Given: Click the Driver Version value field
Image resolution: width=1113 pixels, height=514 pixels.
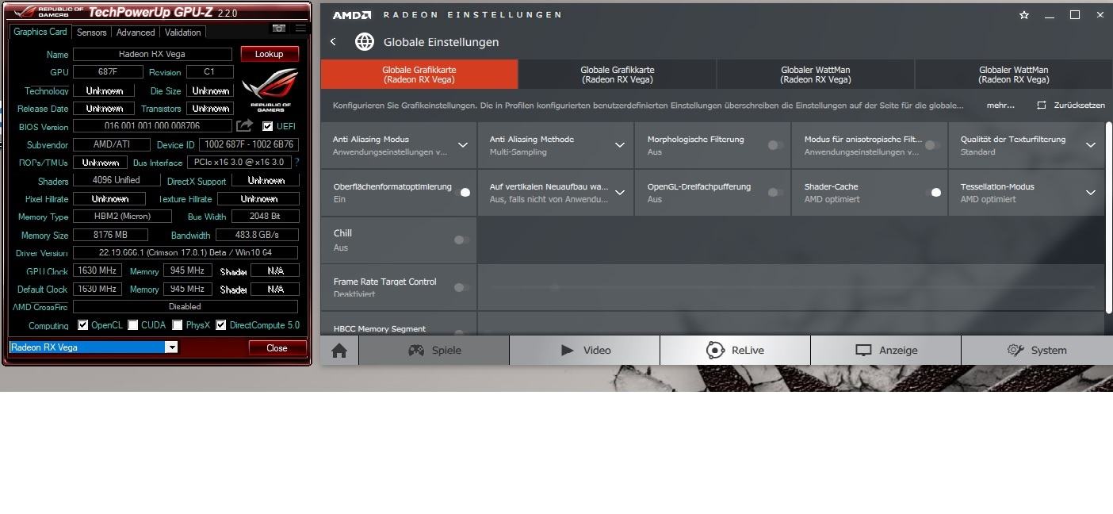Looking at the screenshot, I should 185,253.
